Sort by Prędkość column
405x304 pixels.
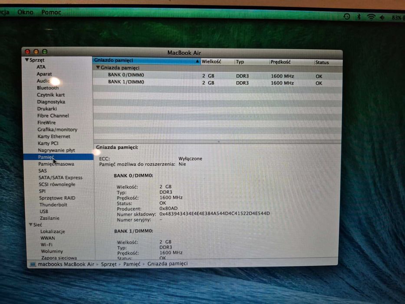[292, 62]
